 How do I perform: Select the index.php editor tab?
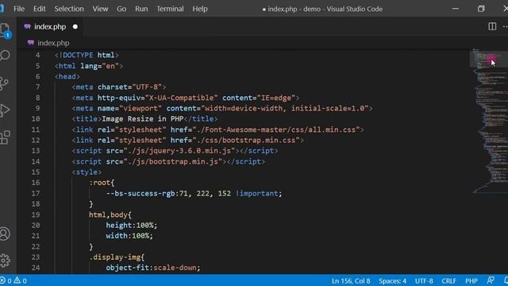50,26
